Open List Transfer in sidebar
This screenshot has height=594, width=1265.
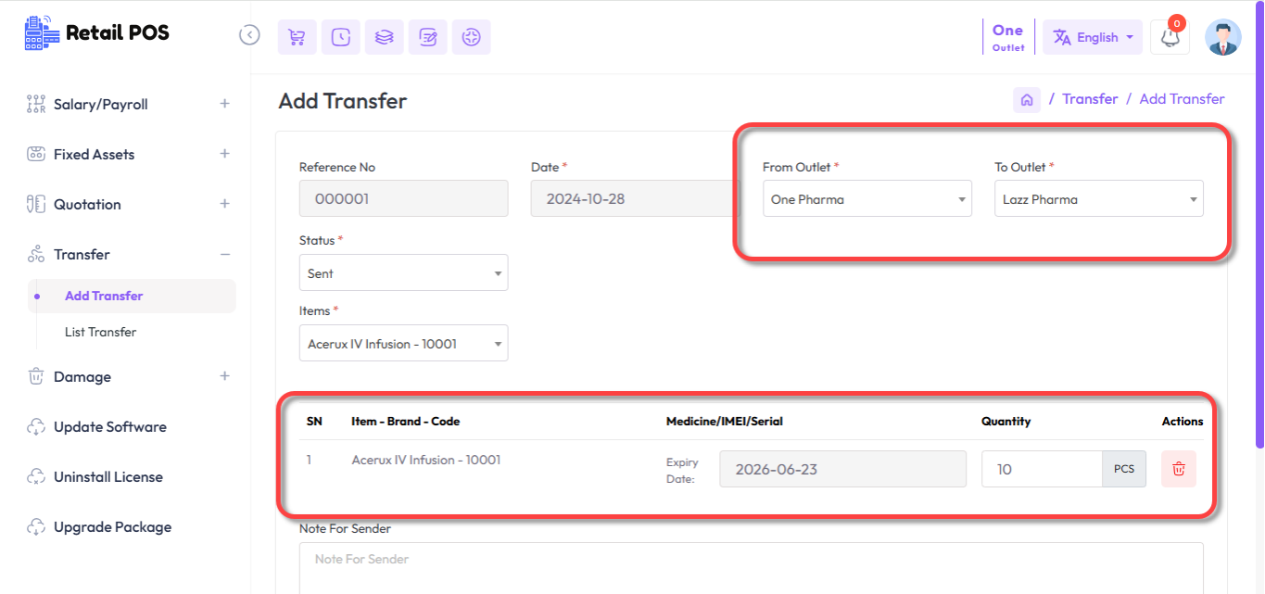tap(100, 332)
